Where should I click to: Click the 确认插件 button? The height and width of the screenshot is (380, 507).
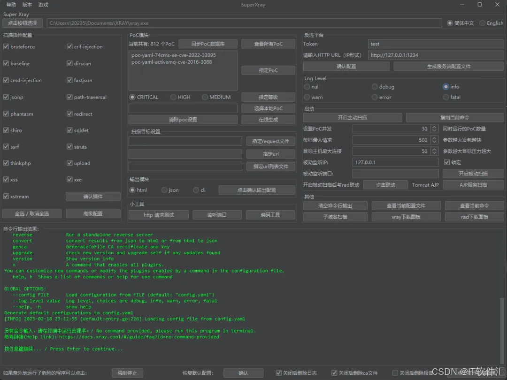(x=93, y=197)
